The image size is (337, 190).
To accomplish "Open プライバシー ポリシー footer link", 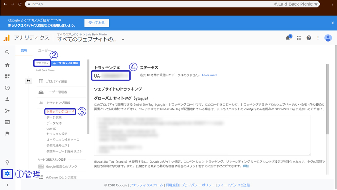I will point(198,185).
